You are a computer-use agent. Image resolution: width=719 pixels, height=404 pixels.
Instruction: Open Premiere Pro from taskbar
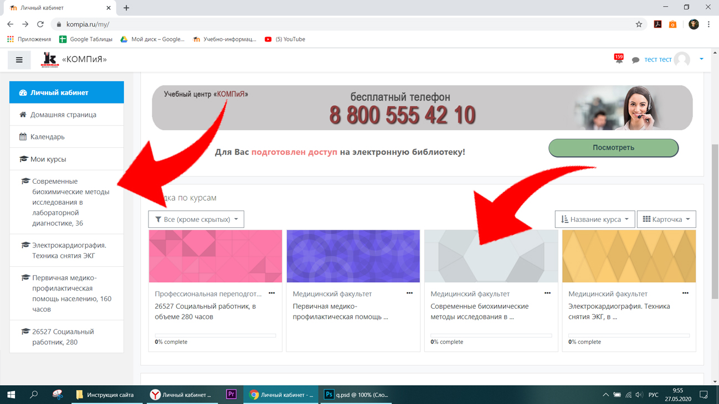pyautogui.click(x=232, y=395)
